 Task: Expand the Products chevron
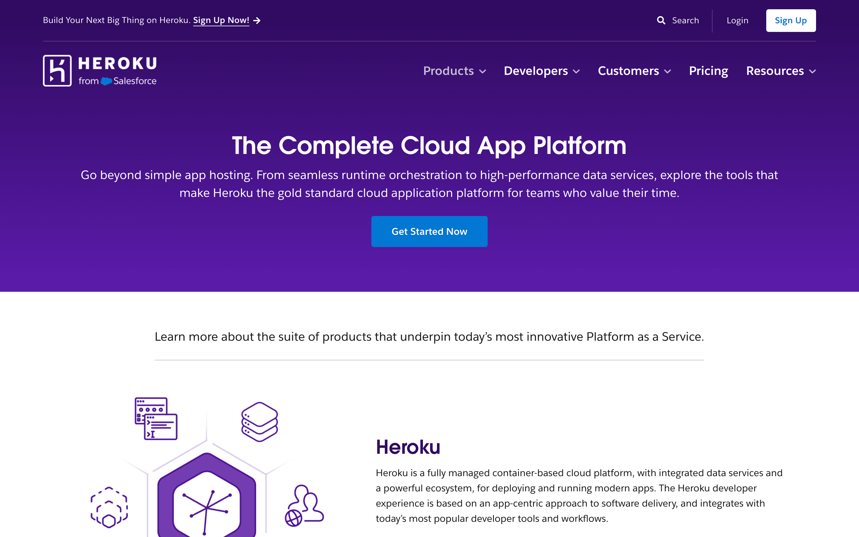click(483, 71)
